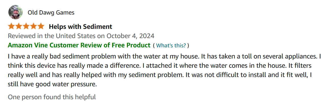Click the 'What's this?' Vine link
Viewport: 327px width, 104px height.
(x=171, y=46)
